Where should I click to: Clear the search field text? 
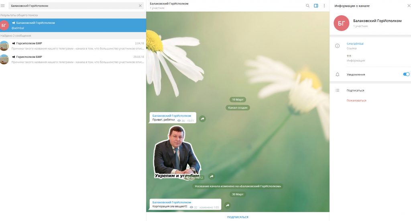pyautogui.click(x=140, y=6)
